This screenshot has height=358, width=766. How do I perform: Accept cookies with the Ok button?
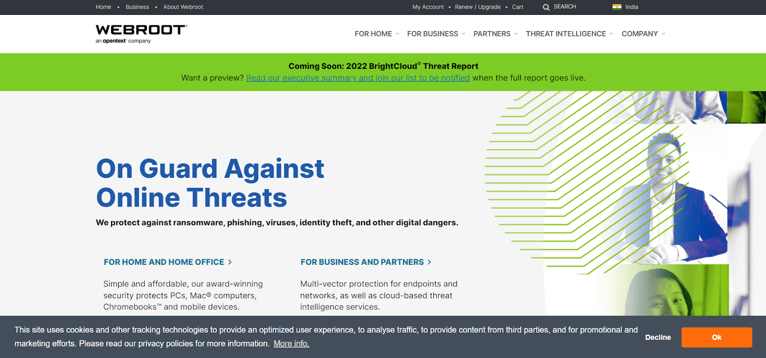[x=717, y=337]
